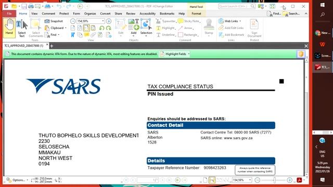Open the Stamp tool
333x187 pixels.
click(x=209, y=28)
